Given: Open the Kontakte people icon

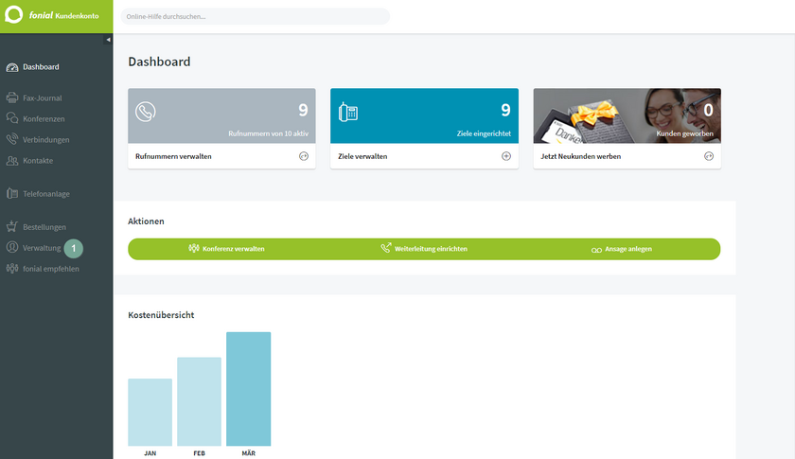Looking at the screenshot, I should [12, 160].
